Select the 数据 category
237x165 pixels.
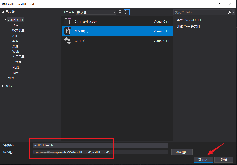(x=15, y=41)
